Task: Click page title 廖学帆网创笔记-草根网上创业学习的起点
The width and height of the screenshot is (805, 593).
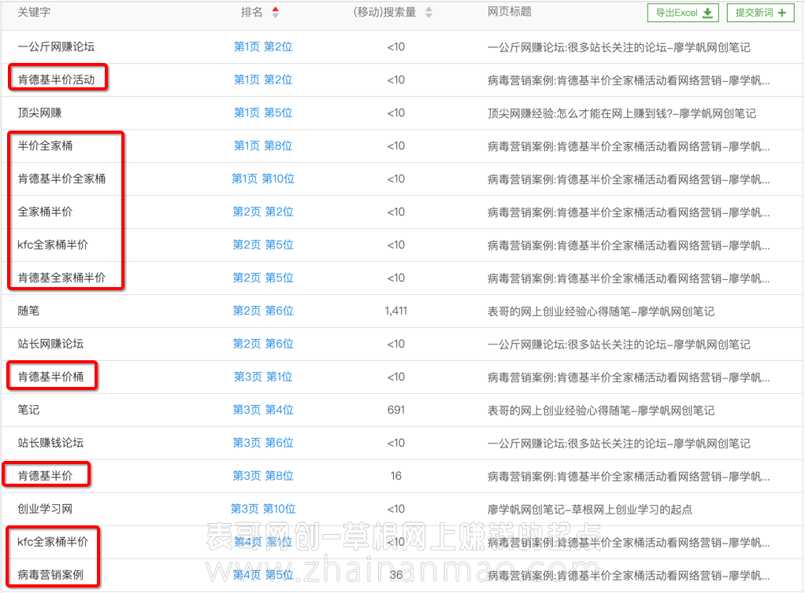Action: (590, 510)
